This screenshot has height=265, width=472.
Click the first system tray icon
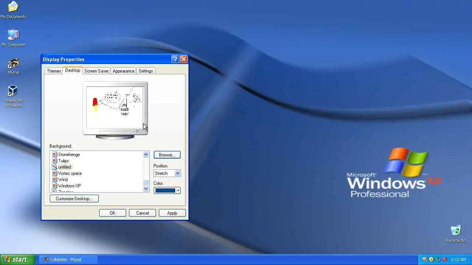pyautogui.click(x=424, y=259)
